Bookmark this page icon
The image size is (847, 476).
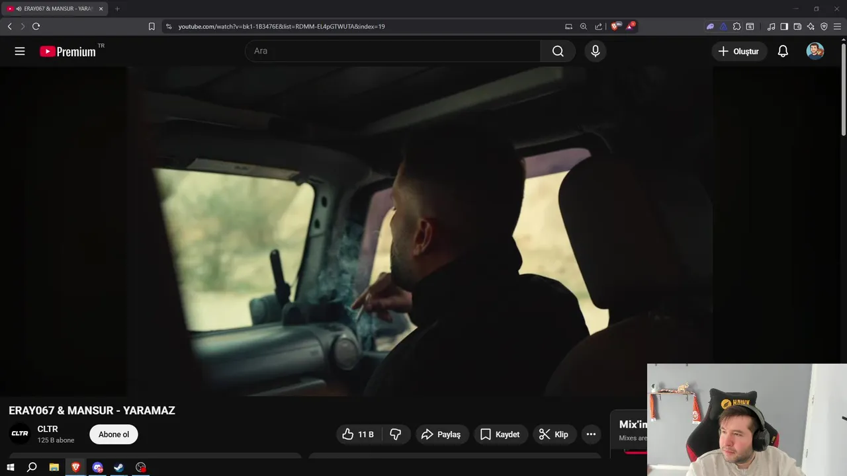(x=152, y=26)
